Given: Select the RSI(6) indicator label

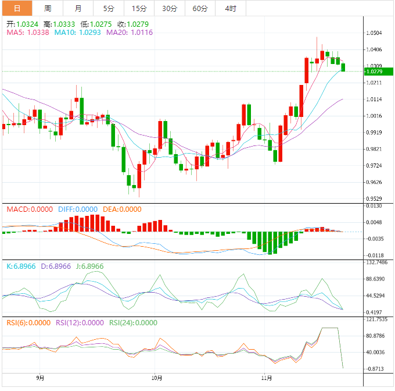Looking at the screenshot, I should (28, 323).
